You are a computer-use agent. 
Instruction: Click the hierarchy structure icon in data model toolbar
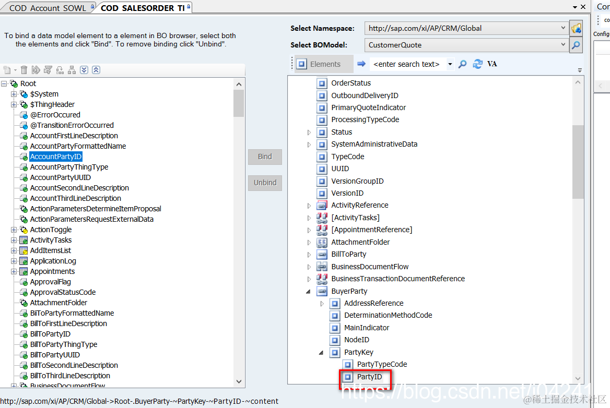pyautogui.click(x=72, y=70)
